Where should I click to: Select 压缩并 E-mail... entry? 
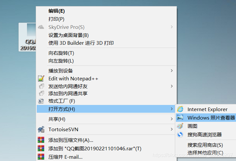point(106,157)
